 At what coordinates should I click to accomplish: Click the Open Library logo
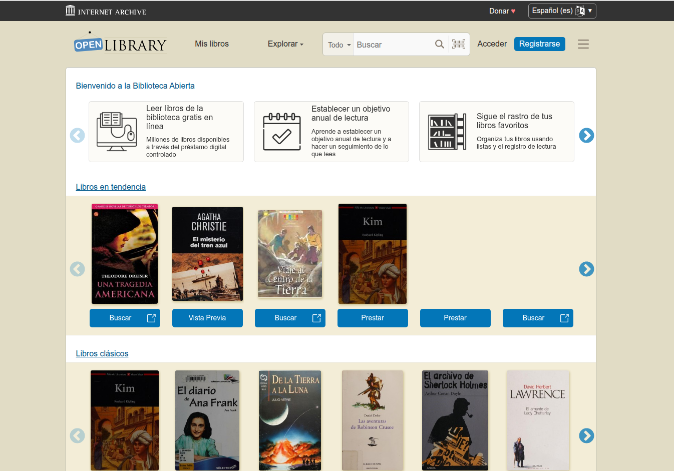click(x=120, y=44)
